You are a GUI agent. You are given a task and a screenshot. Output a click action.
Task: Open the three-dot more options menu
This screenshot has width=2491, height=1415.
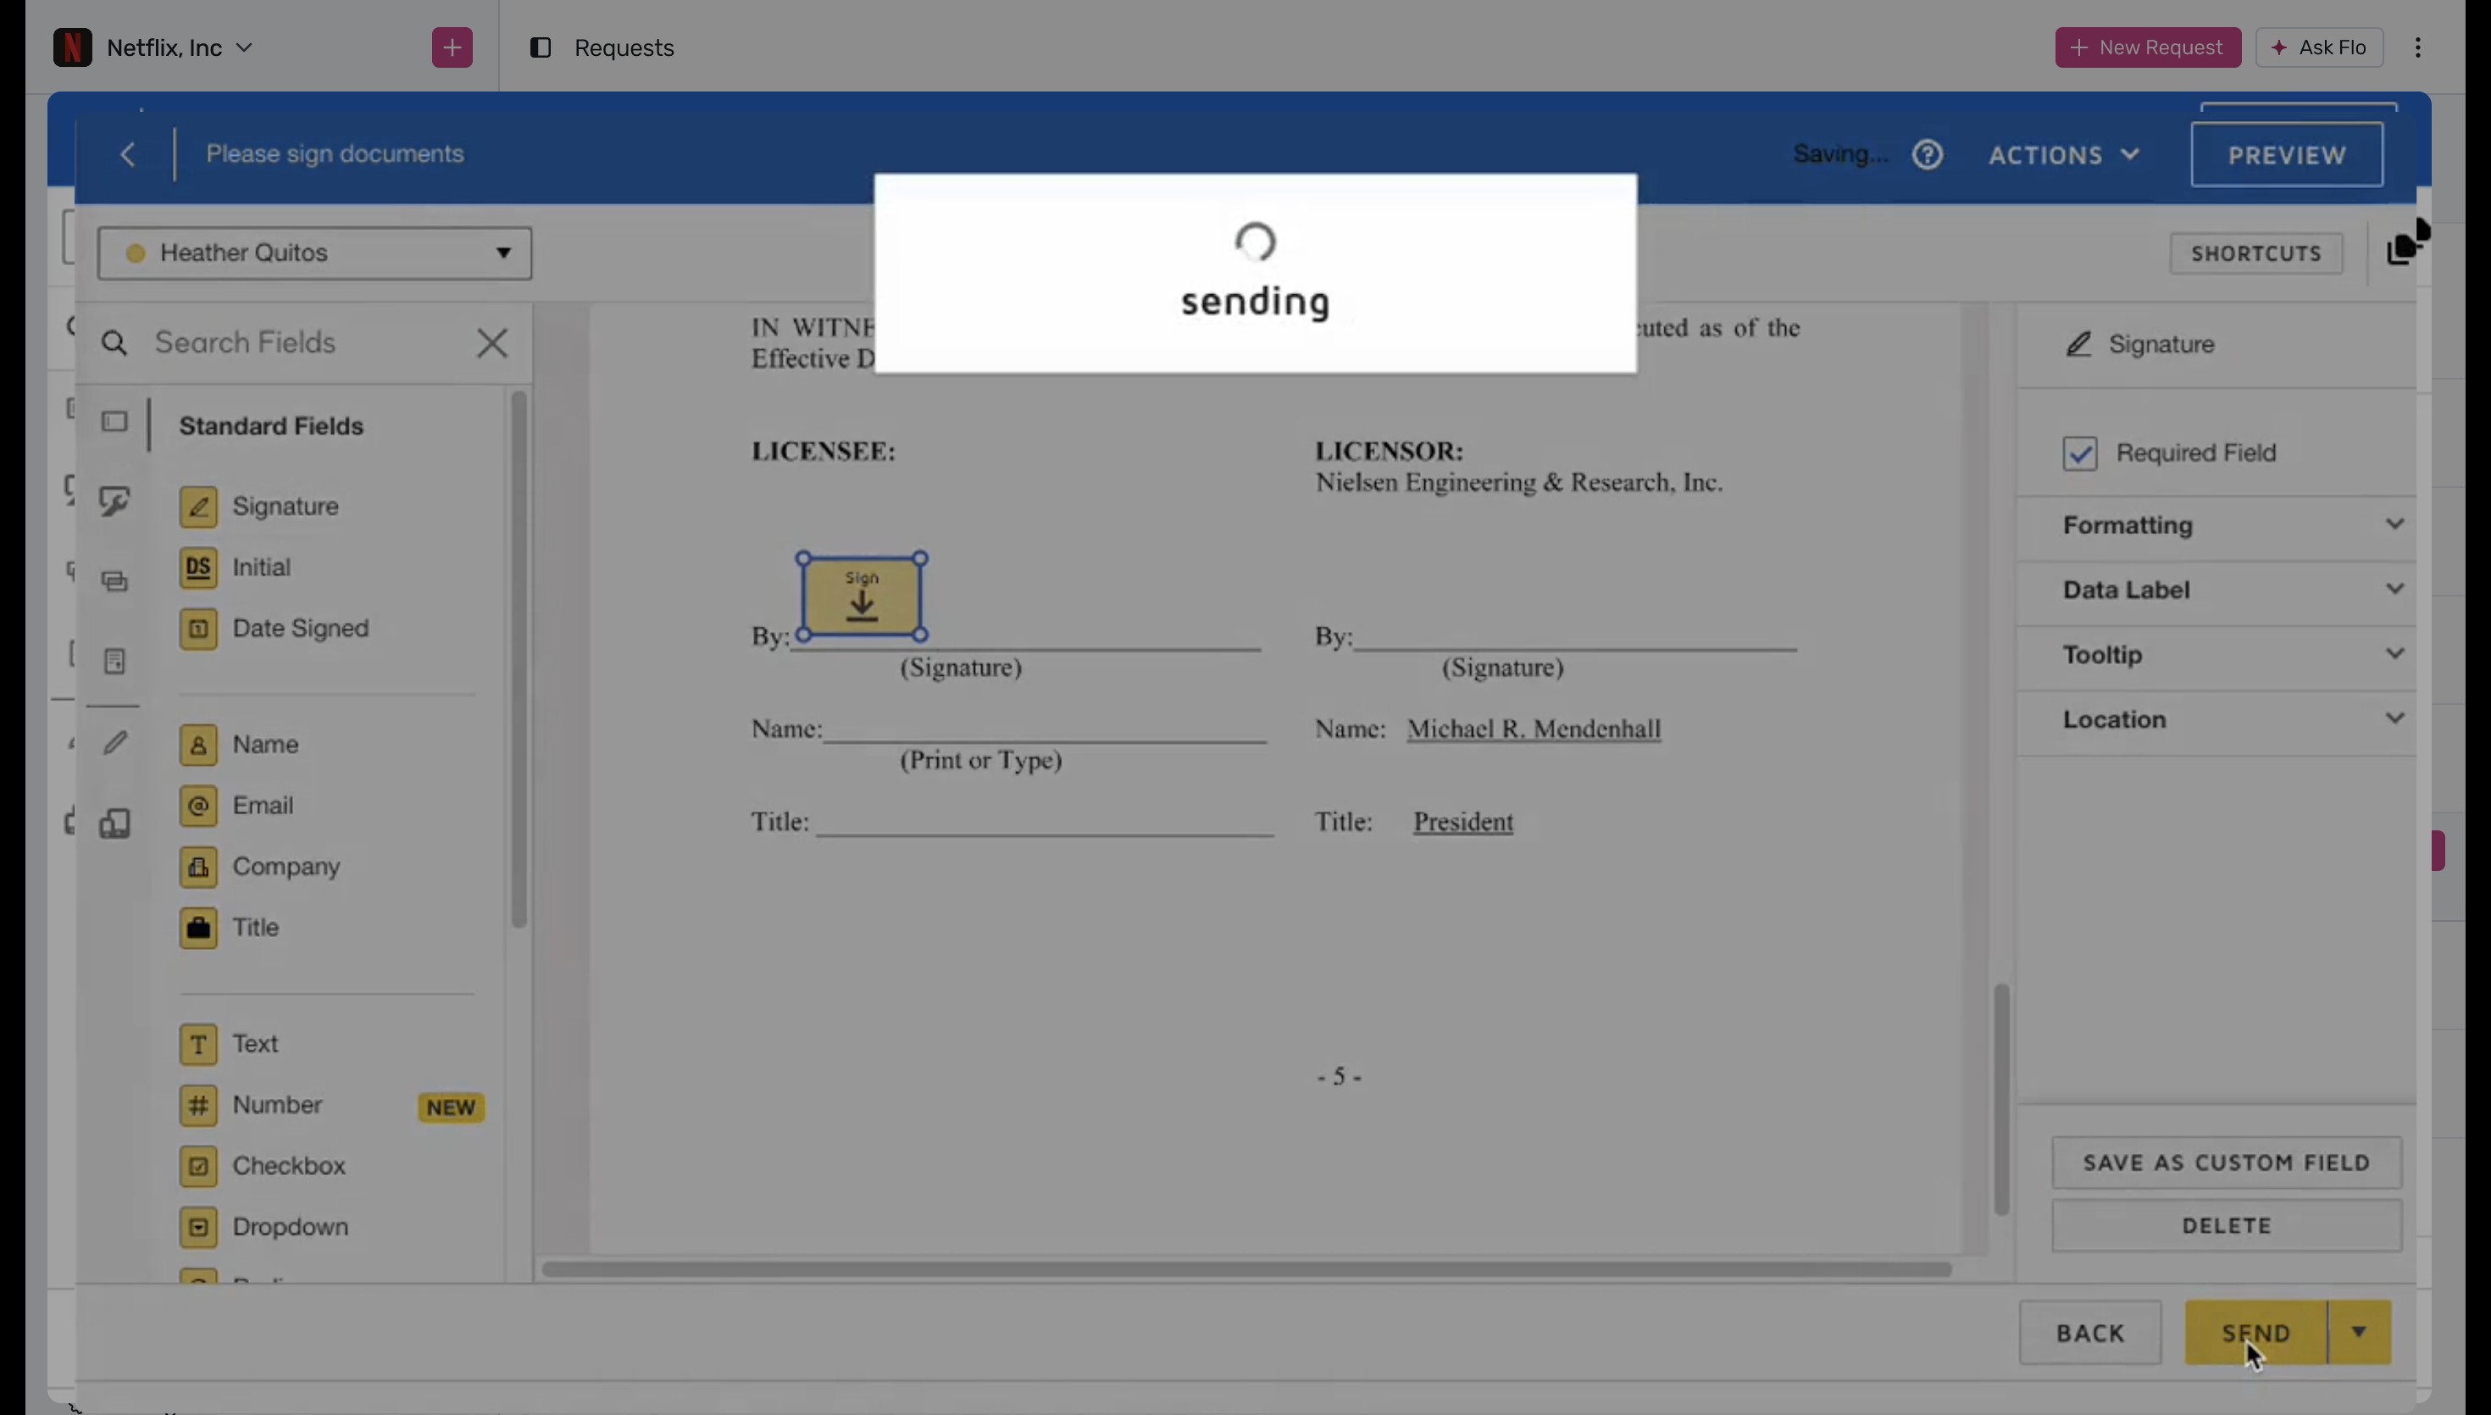2418,47
